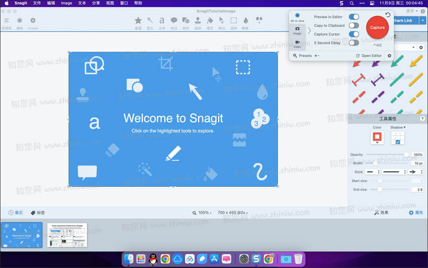Open the Share Link dropdown arrow
428x268 pixels.
423,21
